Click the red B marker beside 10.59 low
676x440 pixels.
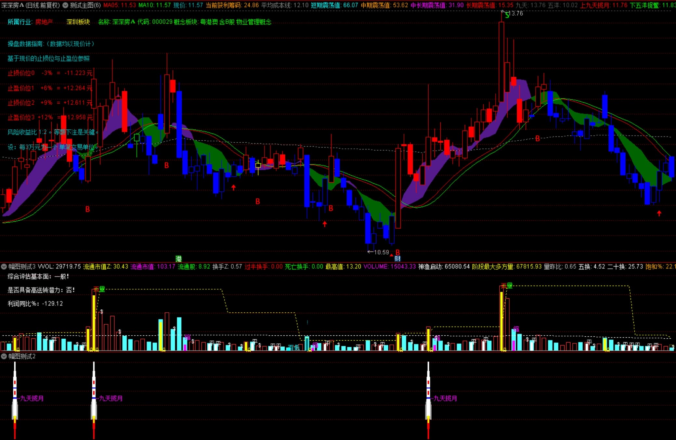point(398,252)
